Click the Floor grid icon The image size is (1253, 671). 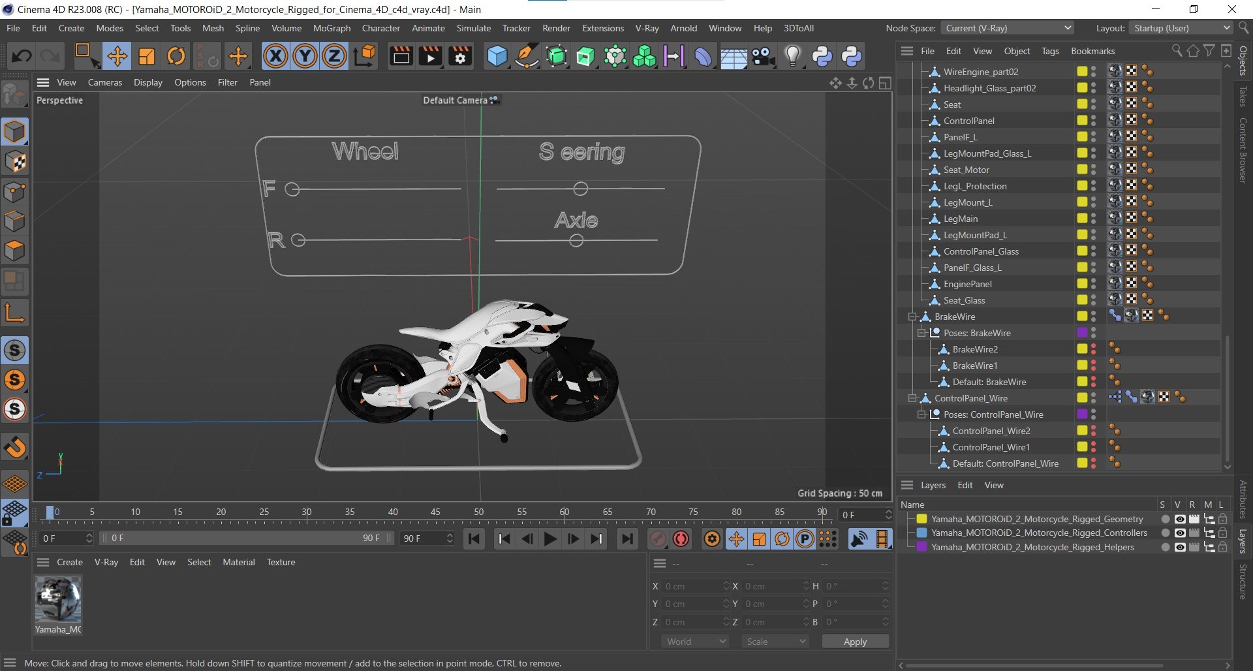734,57
